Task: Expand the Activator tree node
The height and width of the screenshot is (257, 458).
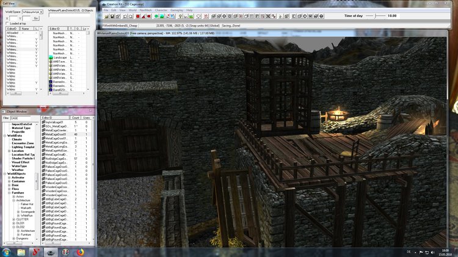Action: pos(9,178)
